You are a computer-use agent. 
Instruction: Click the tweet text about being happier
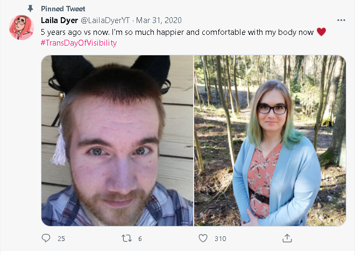(177, 32)
